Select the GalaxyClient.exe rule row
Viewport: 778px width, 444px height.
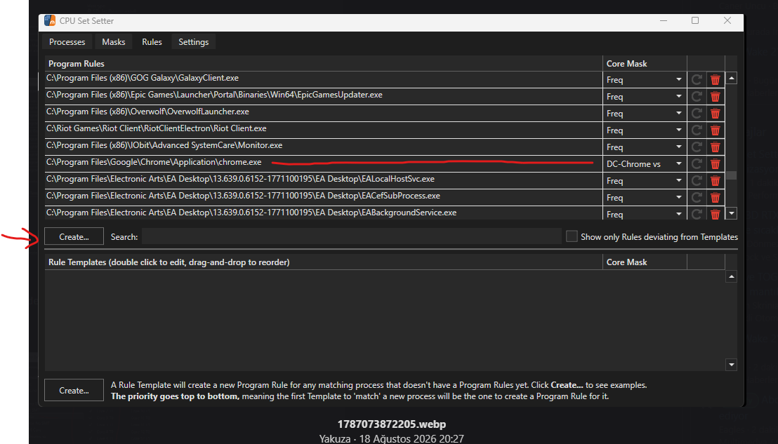coord(324,79)
